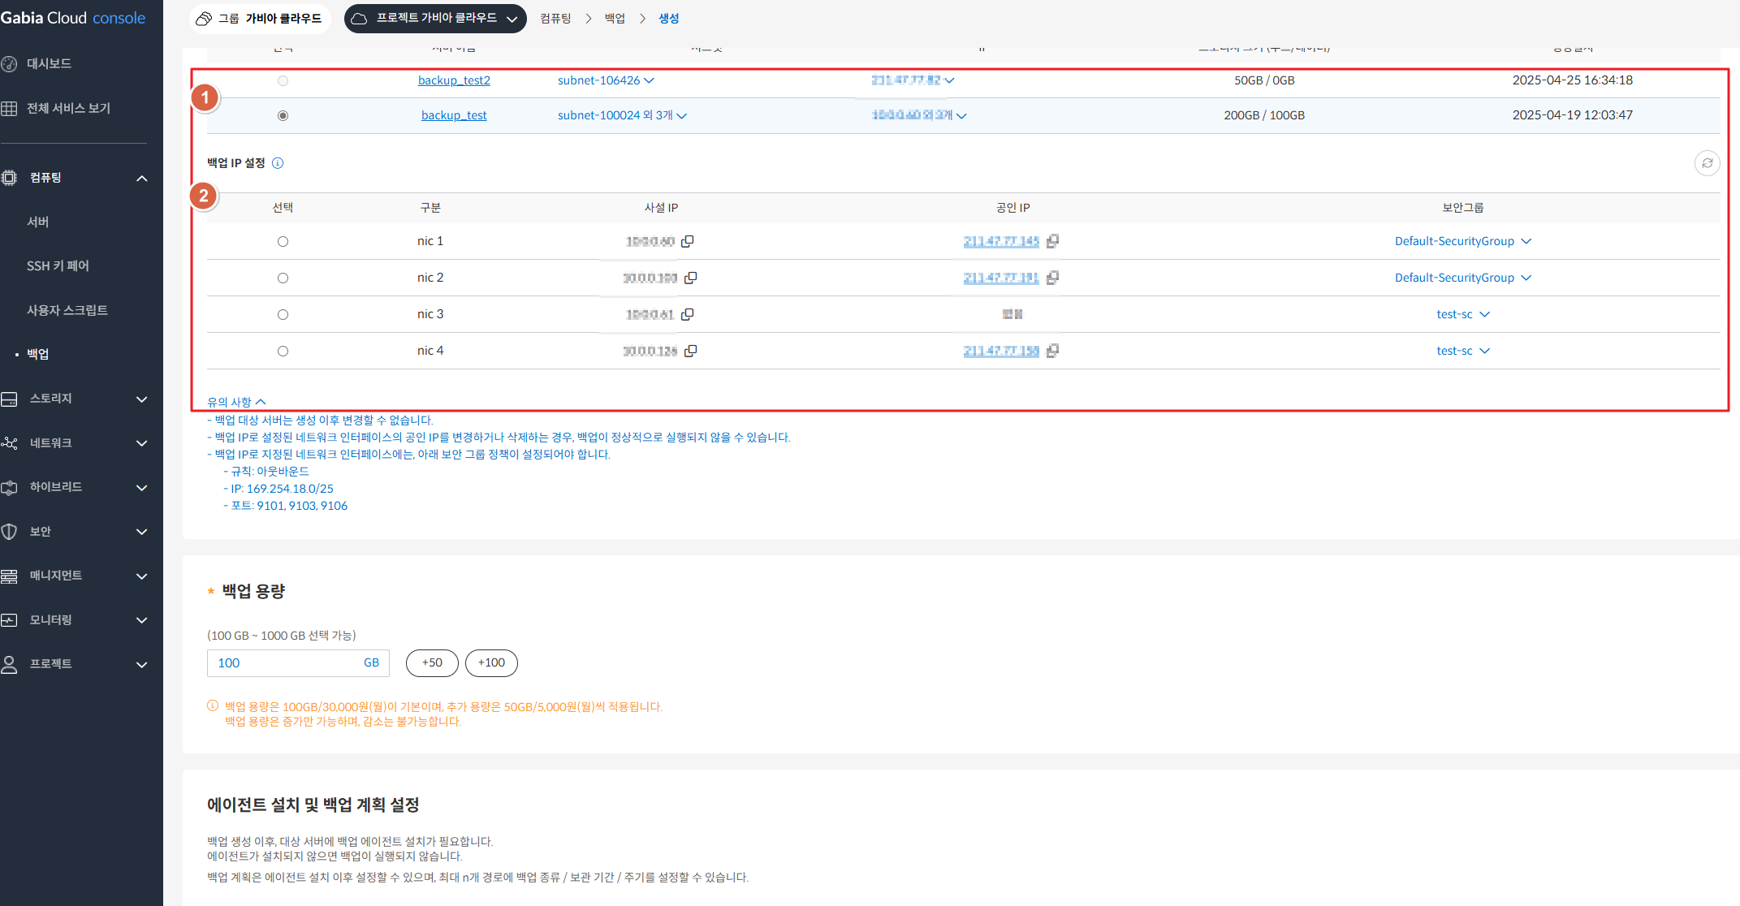Select the backup_test2 server radio button
1740x906 pixels.
click(x=283, y=80)
